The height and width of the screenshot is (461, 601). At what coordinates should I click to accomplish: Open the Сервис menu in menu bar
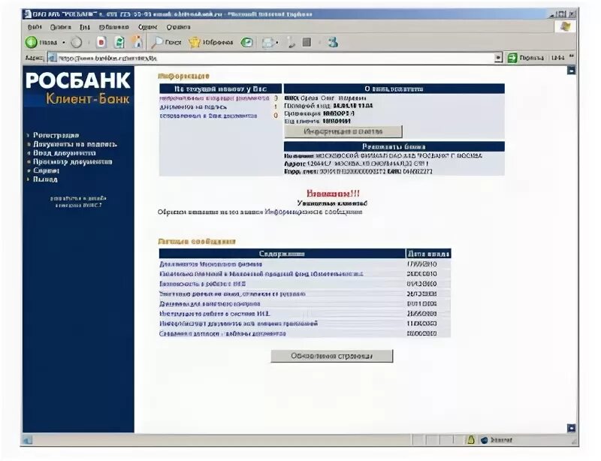point(147,27)
